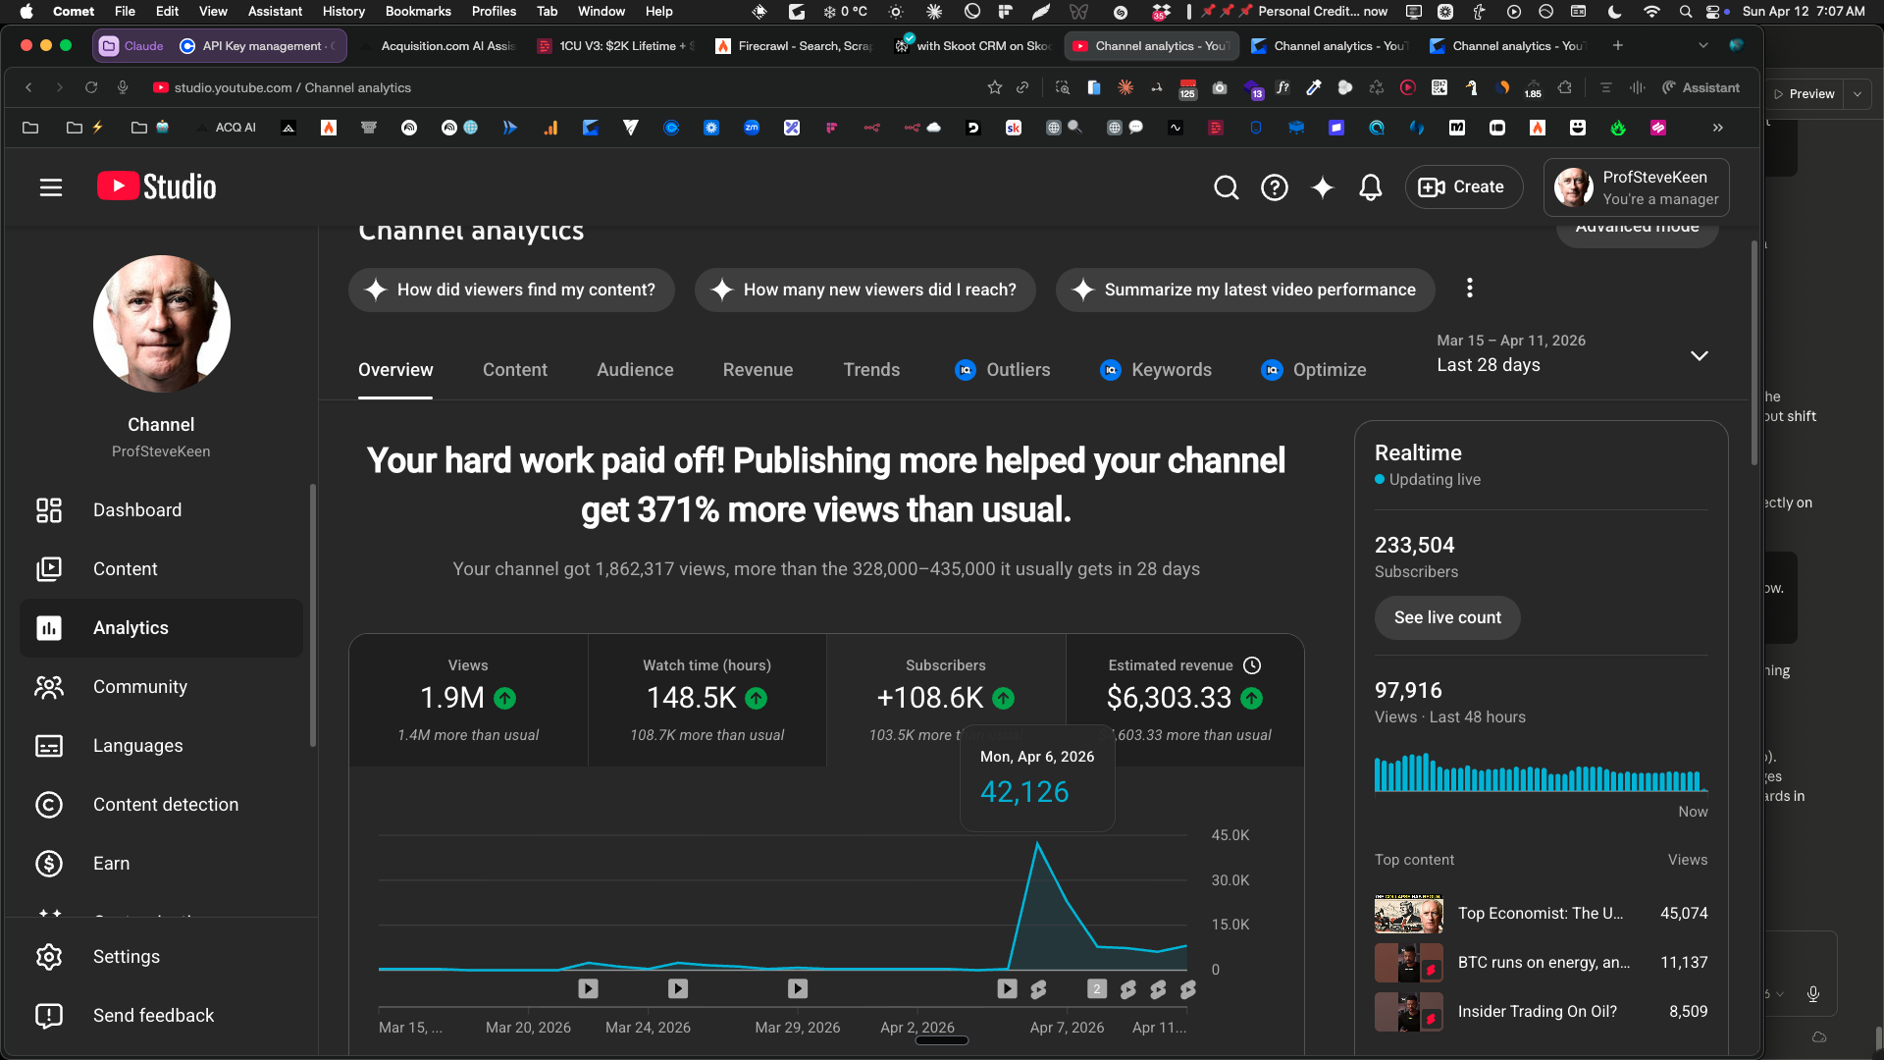Open the ProfSteveKeen account switcher
Screen dimensions: 1884x1060
[x=1636, y=187]
